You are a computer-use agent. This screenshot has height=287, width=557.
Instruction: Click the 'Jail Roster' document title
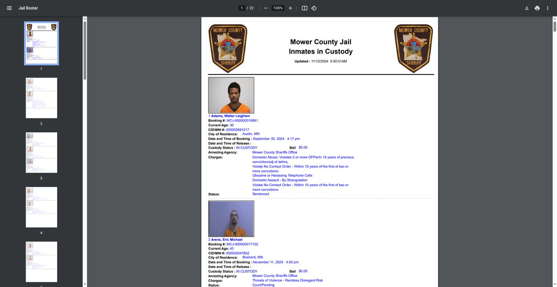[x=28, y=8]
